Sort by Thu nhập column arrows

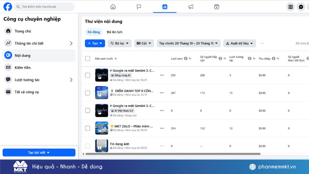pos(278,58)
